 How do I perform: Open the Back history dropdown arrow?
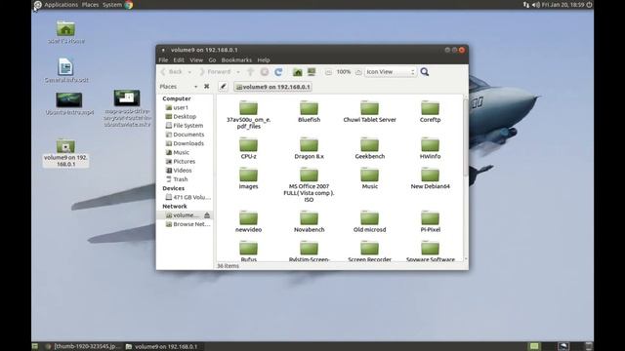click(x=189, y=72)
